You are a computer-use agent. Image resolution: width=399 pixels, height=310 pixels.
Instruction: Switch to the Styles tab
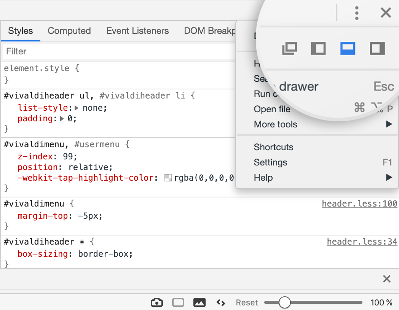[x=20, y=31]
